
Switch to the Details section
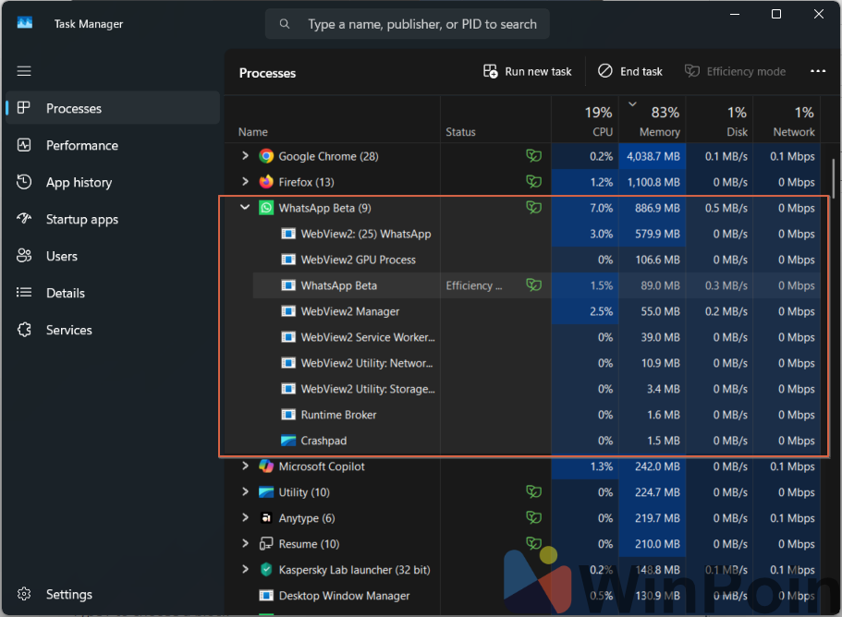point(65,293)
